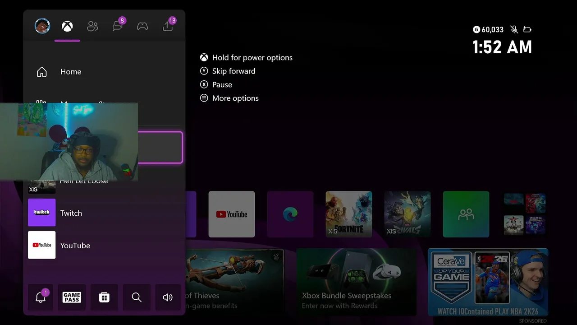The height and width of the screenshot is (325, 577).
Task: Open the profile avatar tab
Action: pyautogui.click(x=42, y=26)
